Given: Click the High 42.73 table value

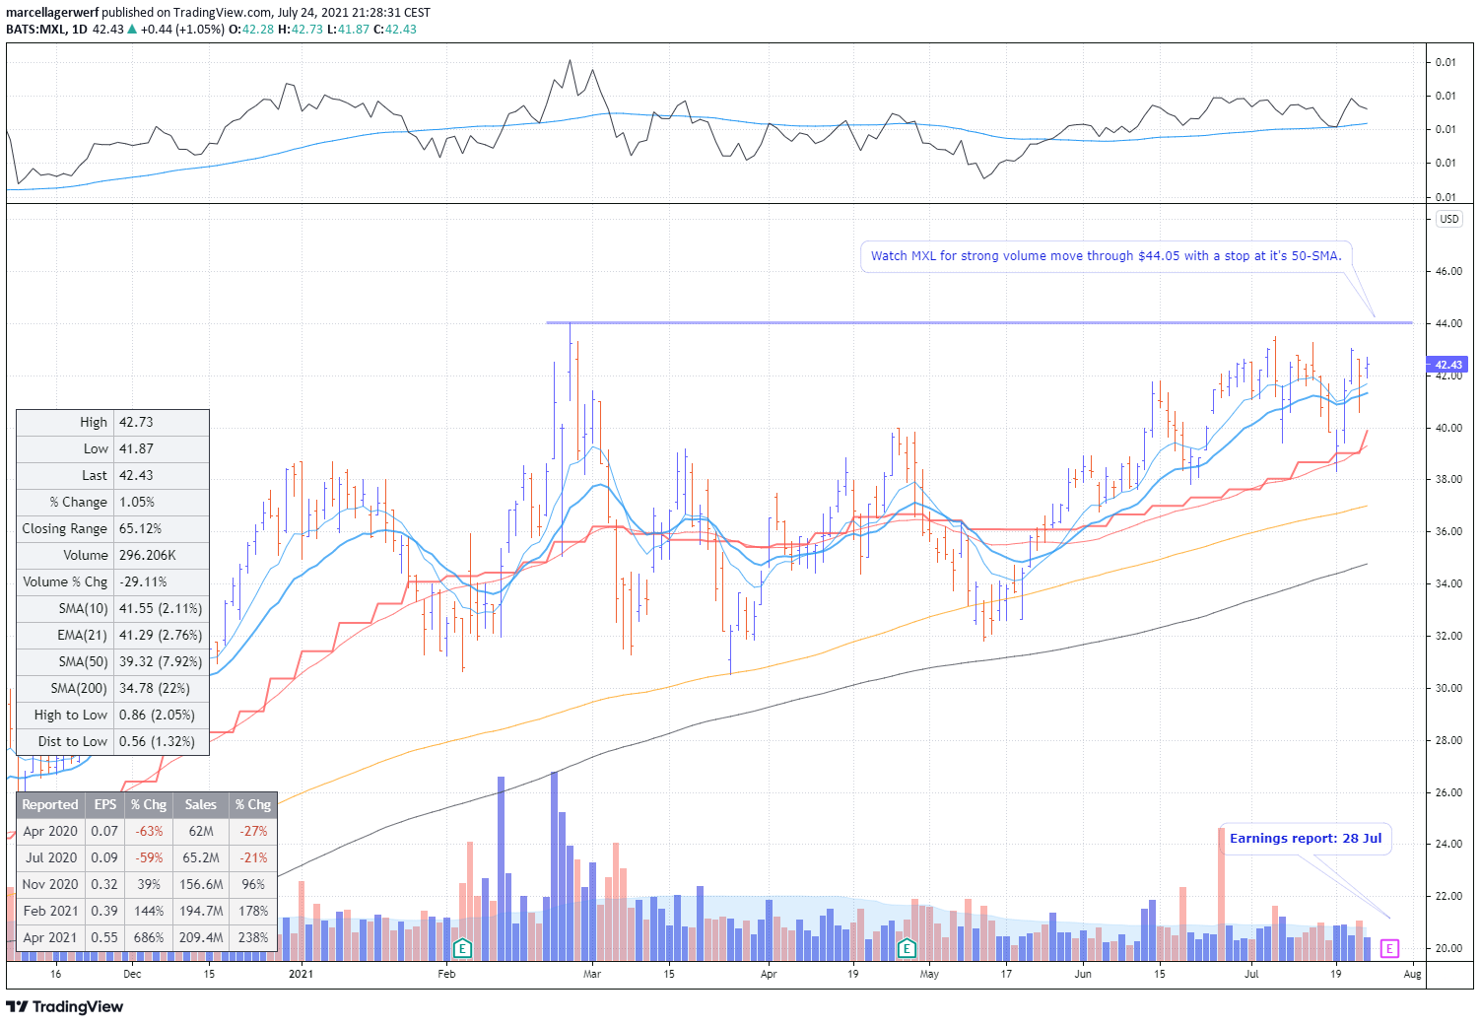Looking at the screenshot, I should click(136, 422).
